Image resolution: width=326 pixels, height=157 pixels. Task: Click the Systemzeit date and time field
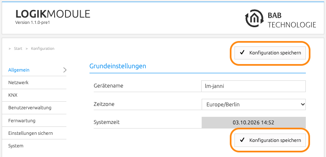254,123
